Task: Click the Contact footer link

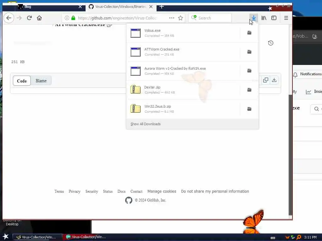Action: 136,191
